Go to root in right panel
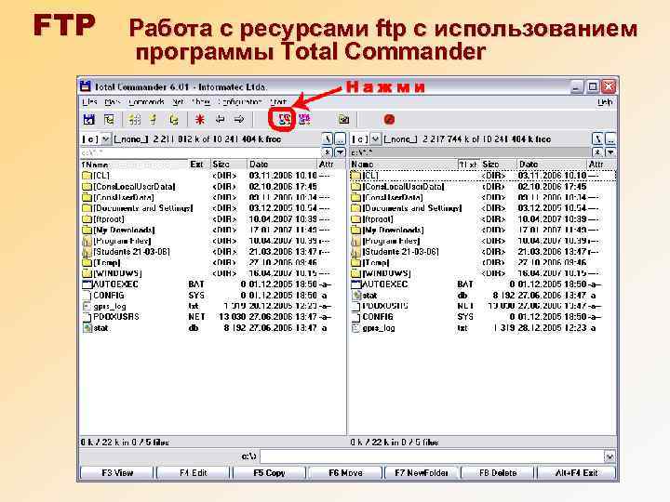 tap(597, 139)
